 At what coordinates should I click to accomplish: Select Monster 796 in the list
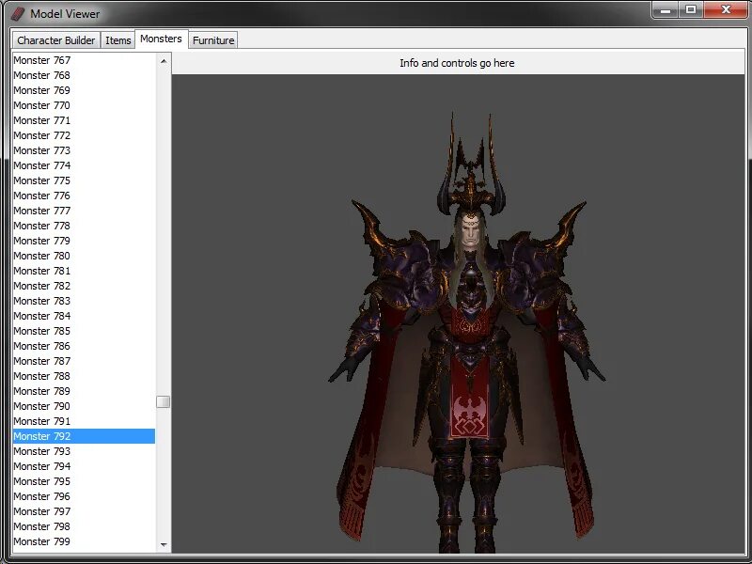coord(84,496)
